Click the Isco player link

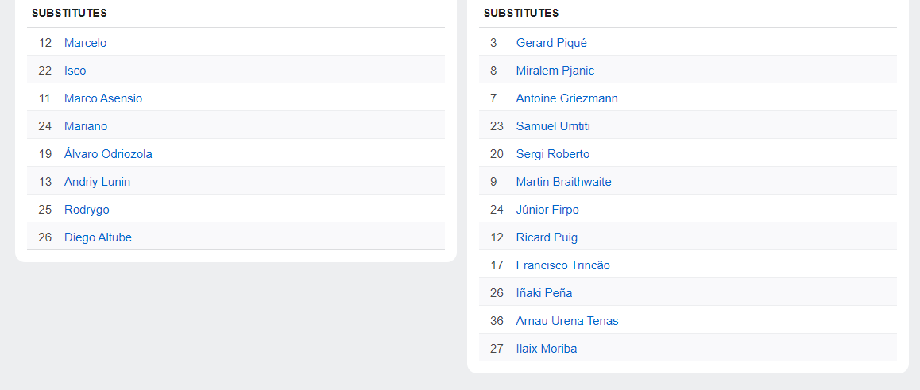tap(75, 71)
